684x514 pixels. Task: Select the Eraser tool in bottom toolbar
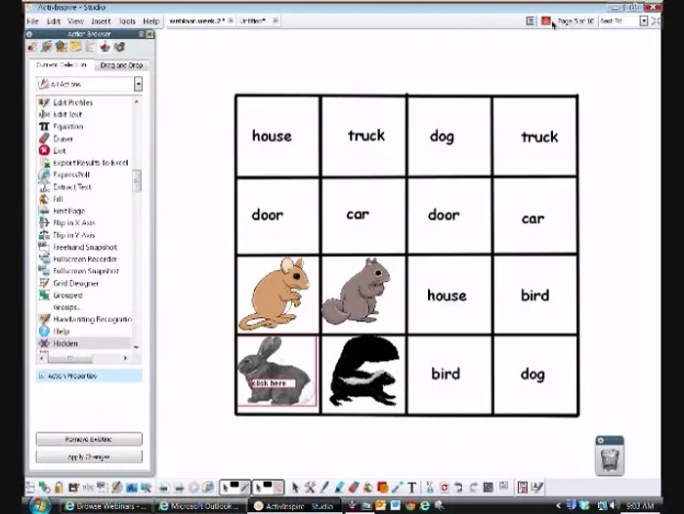pyautogui.click(x=354, y=488)
